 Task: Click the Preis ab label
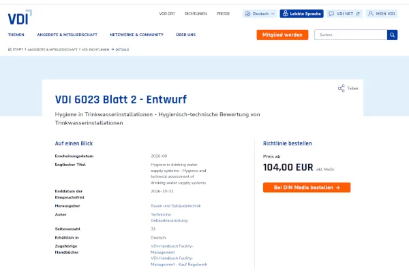point(271,156)
